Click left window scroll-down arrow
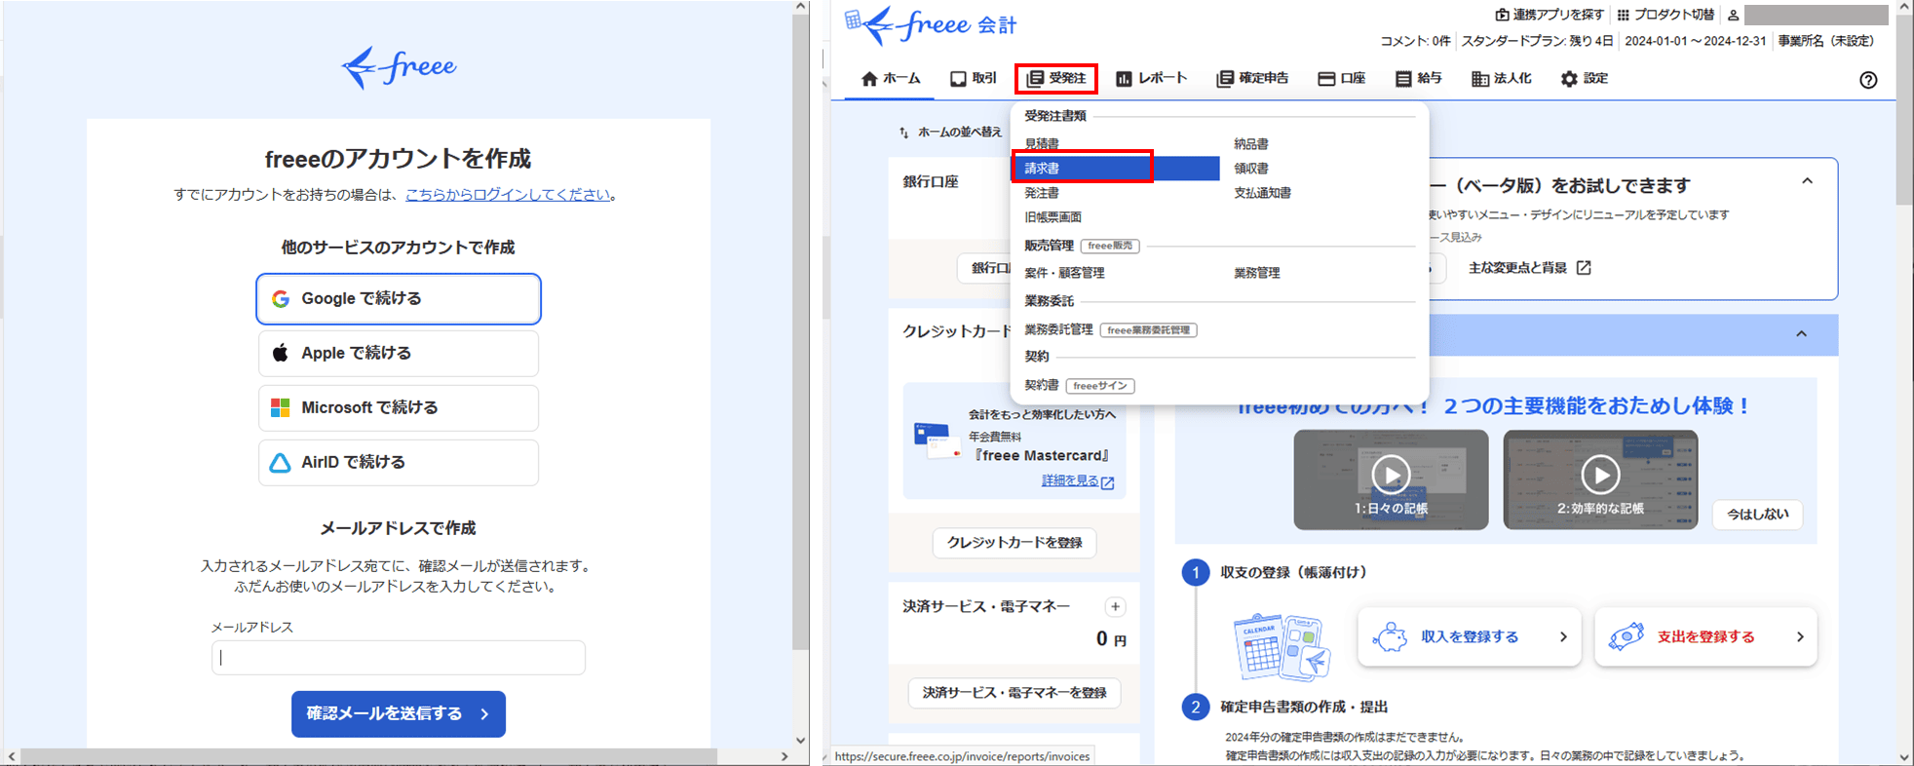 [x=800, y=740]
